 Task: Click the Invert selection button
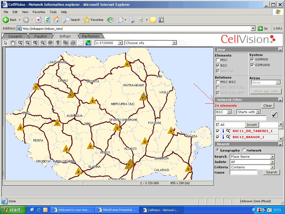coord(252,125)
